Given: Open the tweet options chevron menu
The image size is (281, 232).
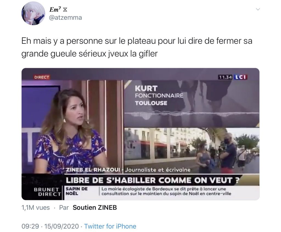Looking at the screenshot, I should (x=258, y=9).
